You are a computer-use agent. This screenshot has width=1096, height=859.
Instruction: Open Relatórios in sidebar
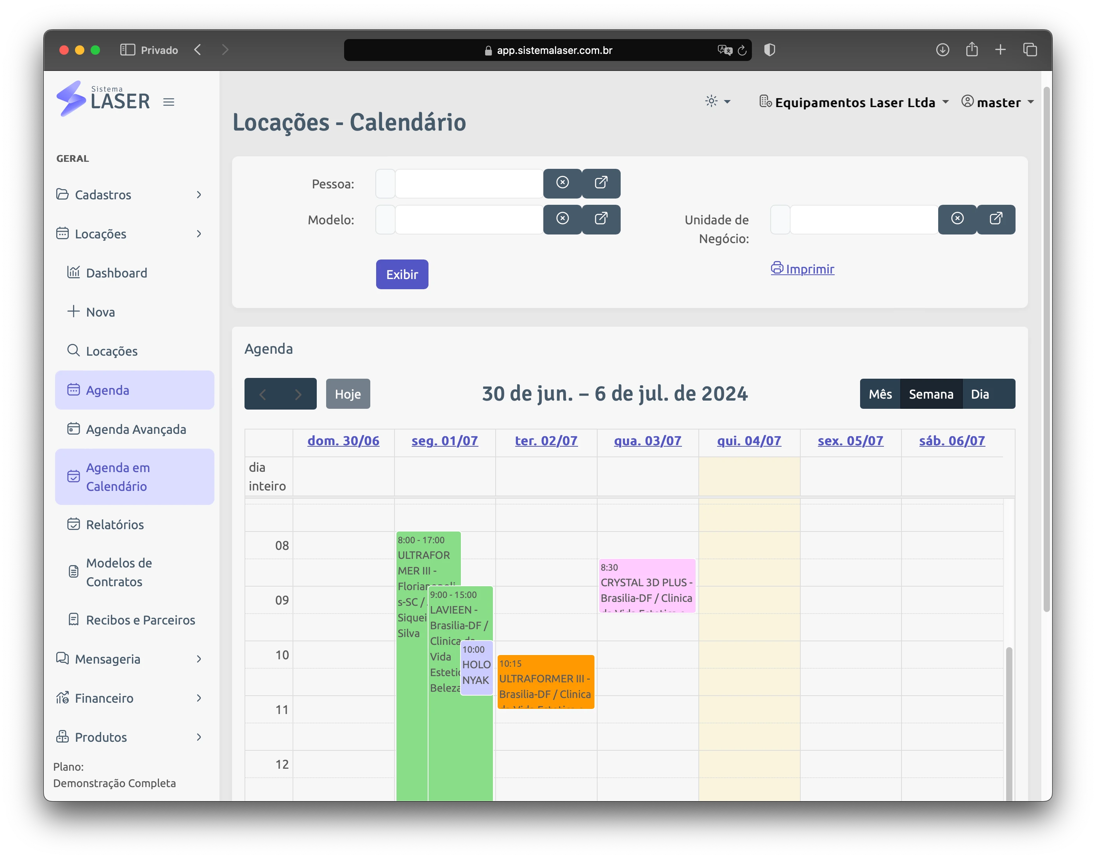click(x=135, y=524)
